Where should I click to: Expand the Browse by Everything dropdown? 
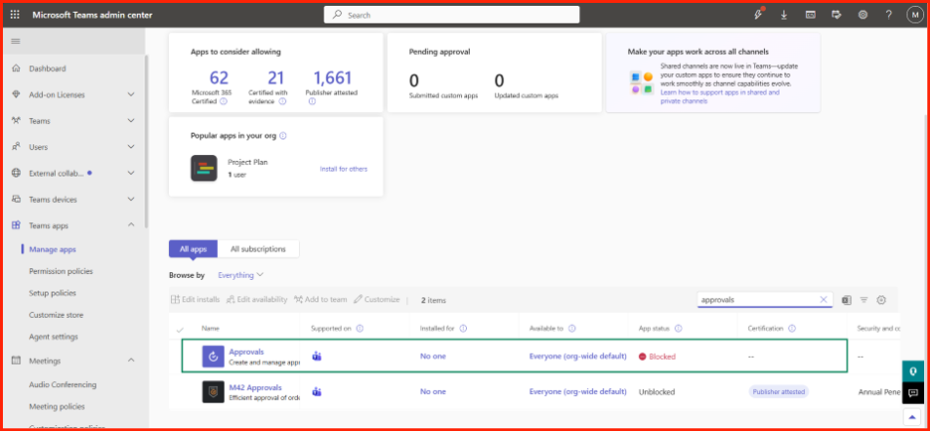coord(240,275)
